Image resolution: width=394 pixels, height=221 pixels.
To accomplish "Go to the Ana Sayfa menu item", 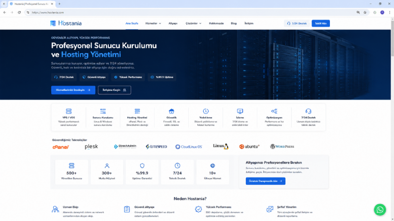I will click(132, 23).
